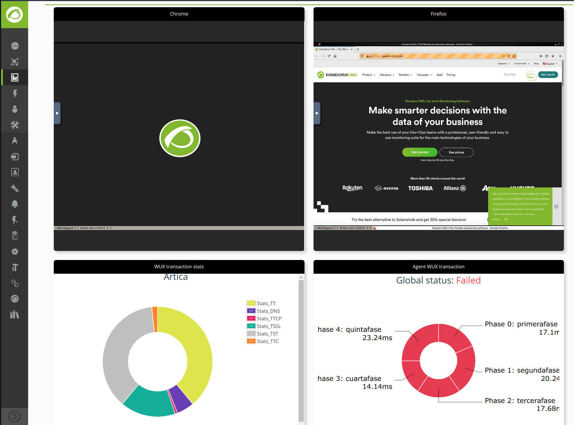
Task: Open the Module library books sidebar icon
Action: pos(15,315)
